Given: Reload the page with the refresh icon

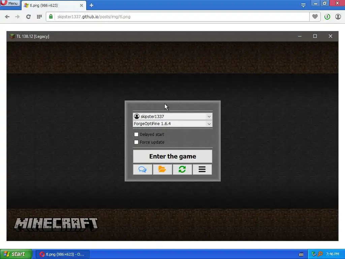Looking at the screenshot, I should (x=28, y=17).
